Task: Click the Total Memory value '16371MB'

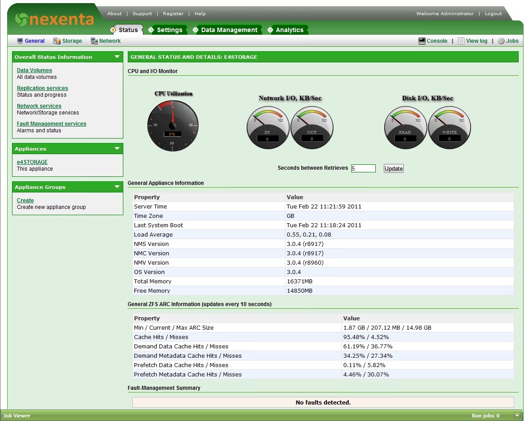Action: pos(300,281)
